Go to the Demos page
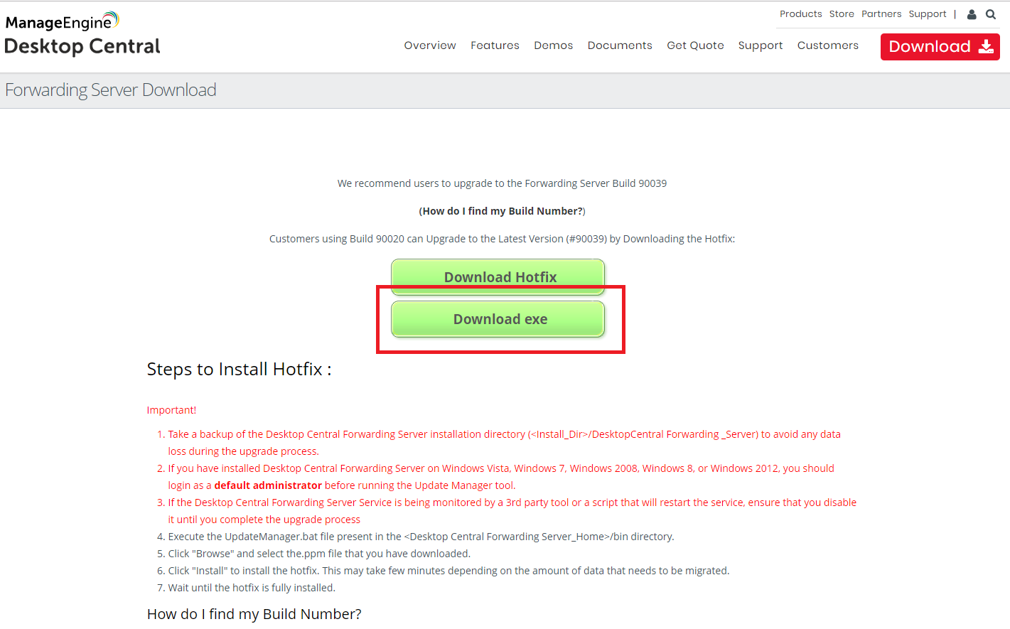Image resolution: width=1010 pixels, height=629 pixels. pyautogui.click(x=553, y=45)
